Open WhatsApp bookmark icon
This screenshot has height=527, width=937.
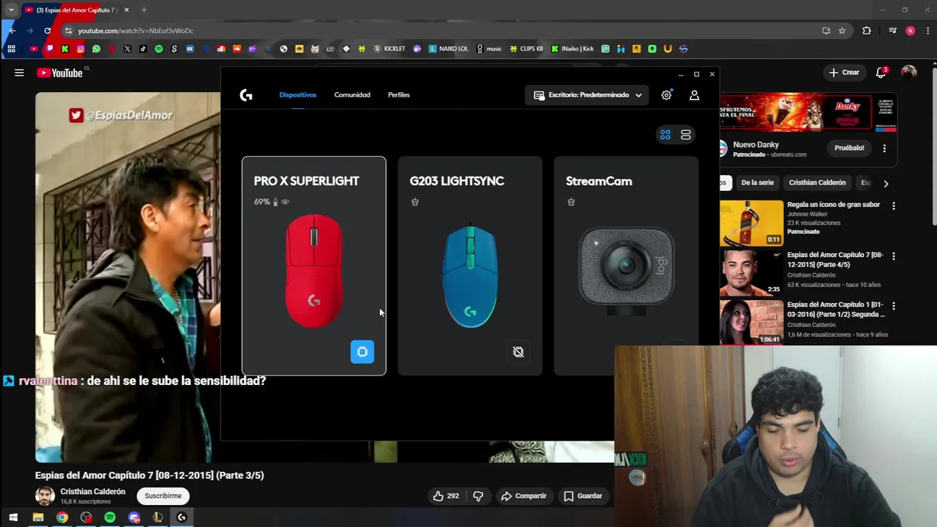[x=96, y=49]
